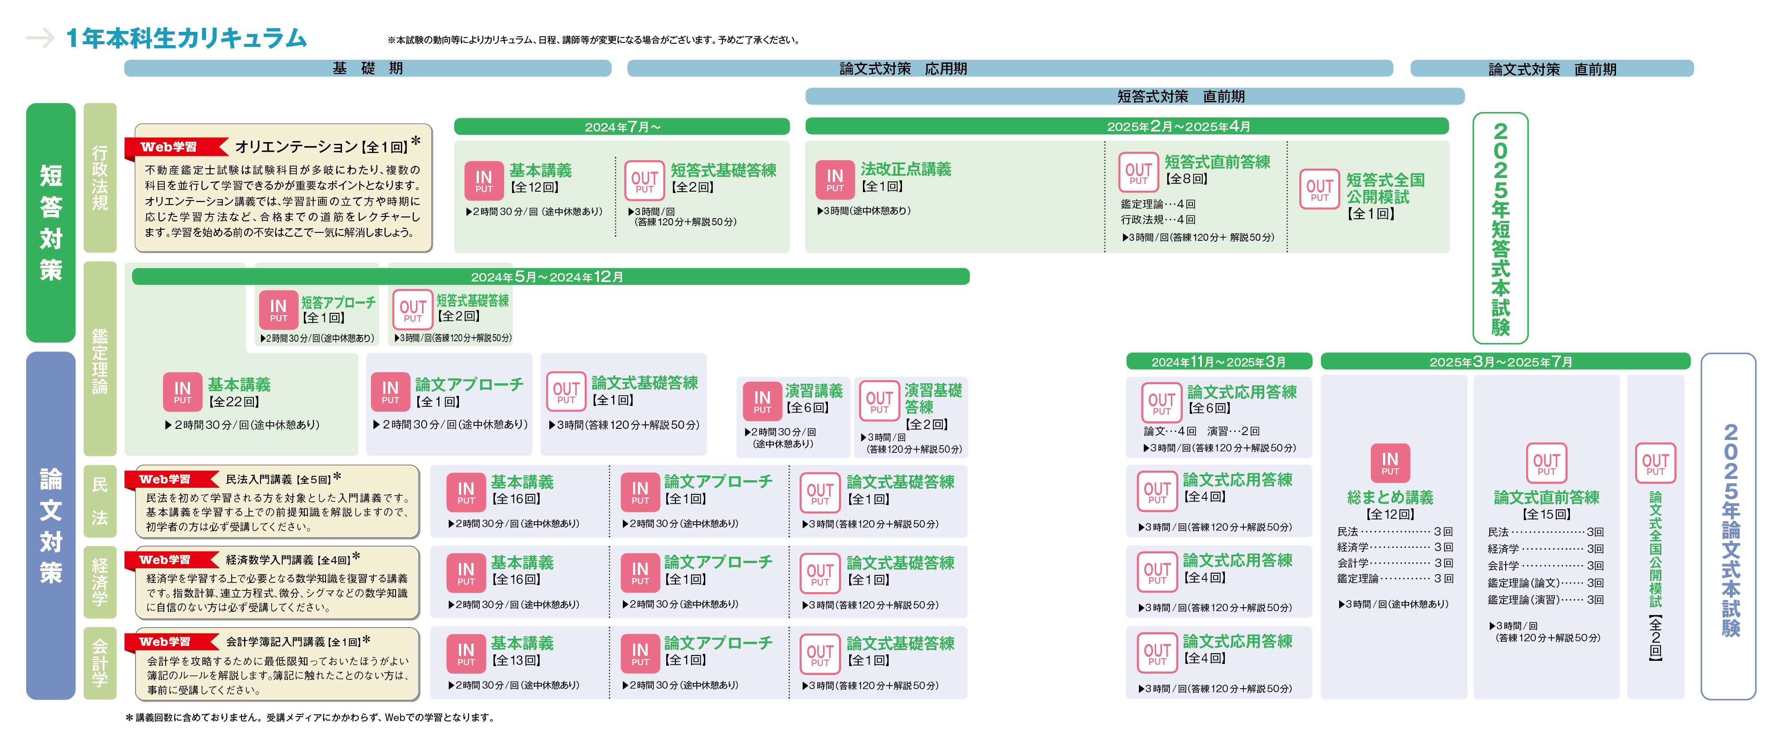
Task: Click the 2025年論文式本試験 vertical box
Action: coord(1729,527)
